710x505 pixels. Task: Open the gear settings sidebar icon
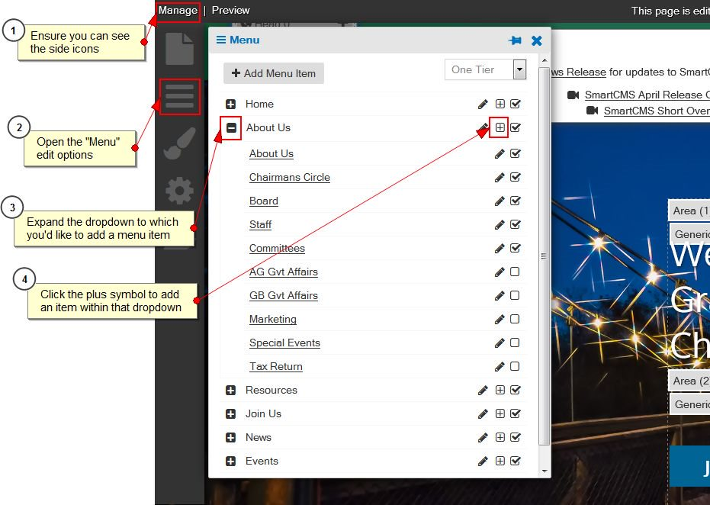click(x=179, y=191)
